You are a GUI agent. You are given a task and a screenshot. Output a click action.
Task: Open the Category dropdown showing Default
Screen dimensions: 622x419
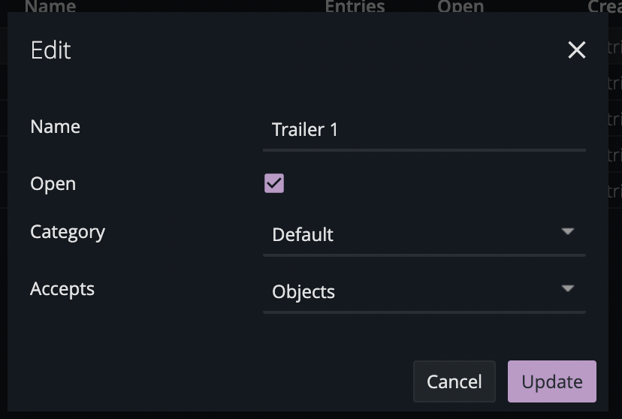coord(424,235)
